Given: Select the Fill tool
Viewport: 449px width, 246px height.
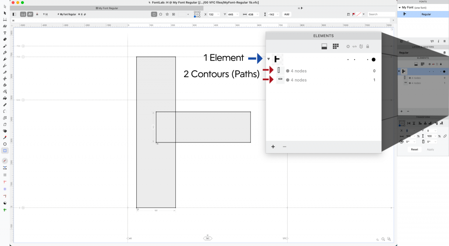Looking at the screenshot, I should [5, 98].
